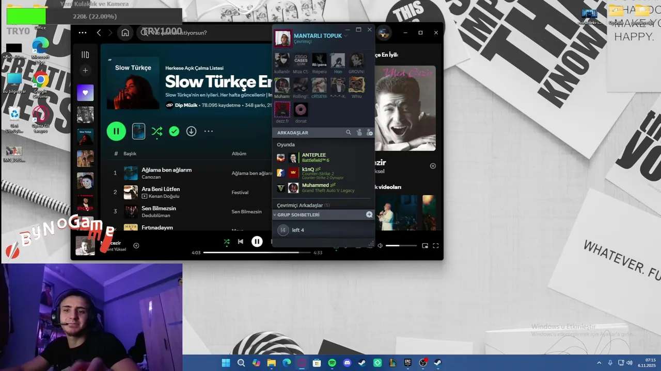Open Spotify Home
The width and height of the screenshot is (661, 371).
click(x=125, y=32)
